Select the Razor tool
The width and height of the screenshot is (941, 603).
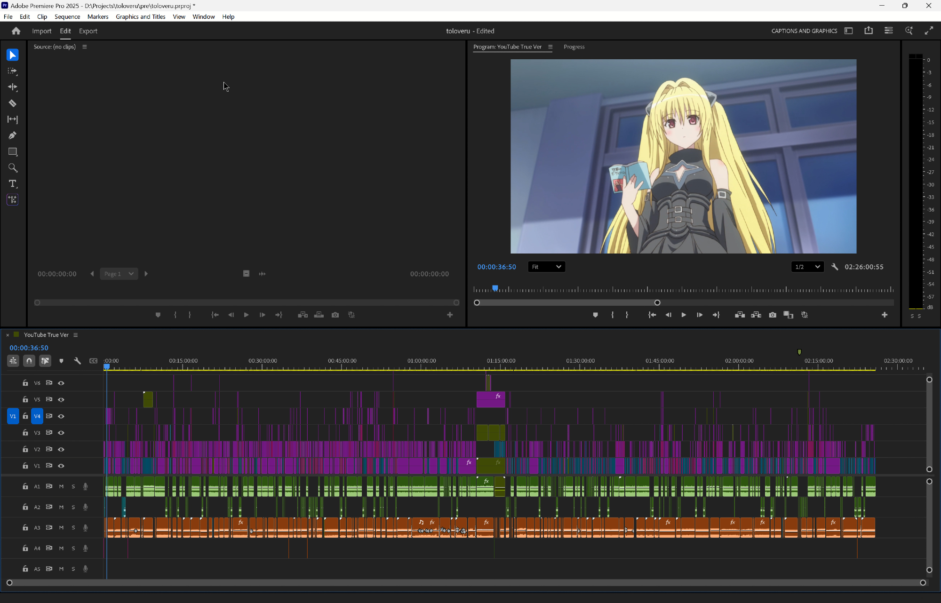click(13, 103)
